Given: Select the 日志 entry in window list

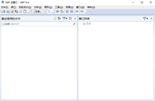Looking at the screenshot, I should 87,24.
